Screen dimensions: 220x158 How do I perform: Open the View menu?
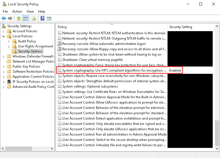30,12
